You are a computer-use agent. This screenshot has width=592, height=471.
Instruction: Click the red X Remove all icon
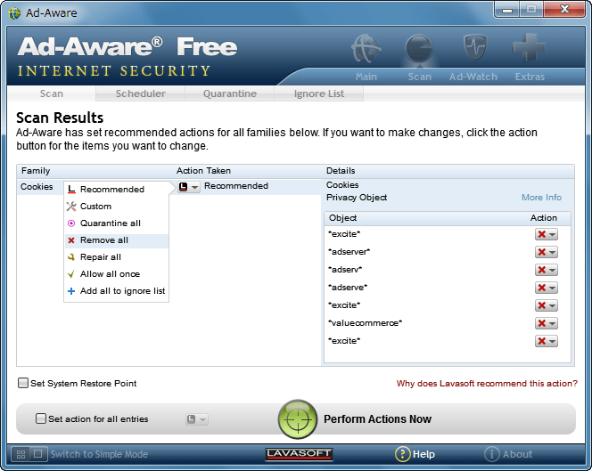tap(71, 240)
